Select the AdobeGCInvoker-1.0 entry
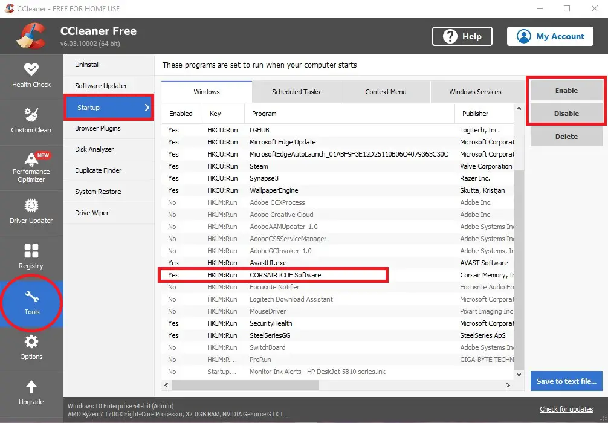 tap(338, 251)
